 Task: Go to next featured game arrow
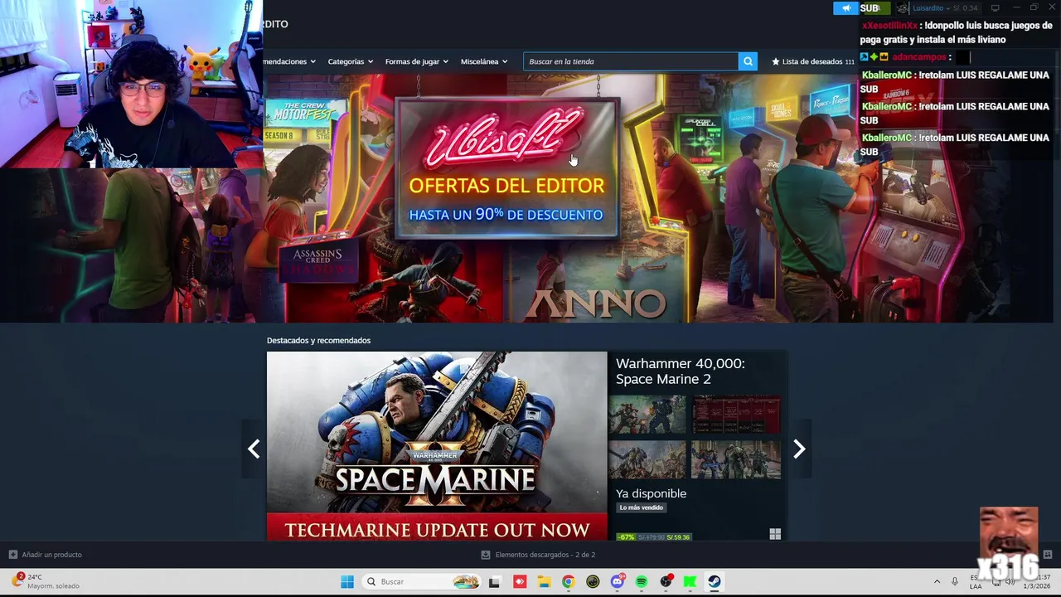click(x=799, y=449)
